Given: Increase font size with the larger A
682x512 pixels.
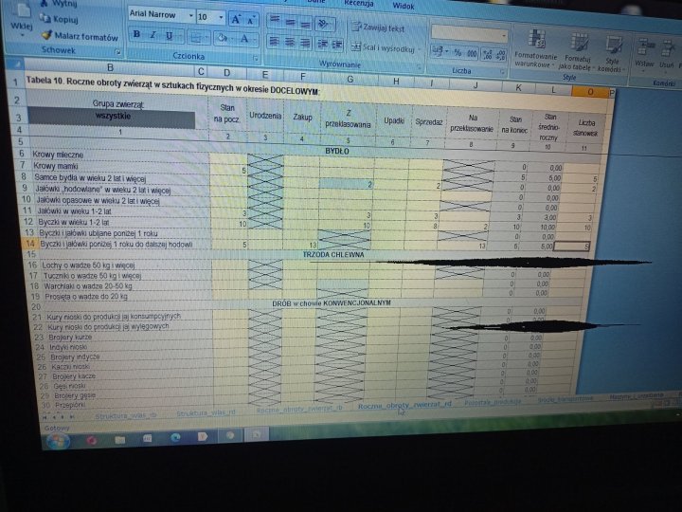Looking at the screenshot, I should (237, 19).
